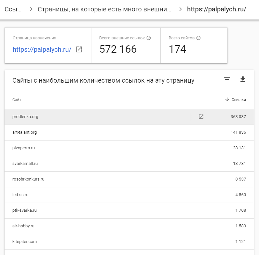Click the 'Всего внешних ссылок' label

pos(122,38)
